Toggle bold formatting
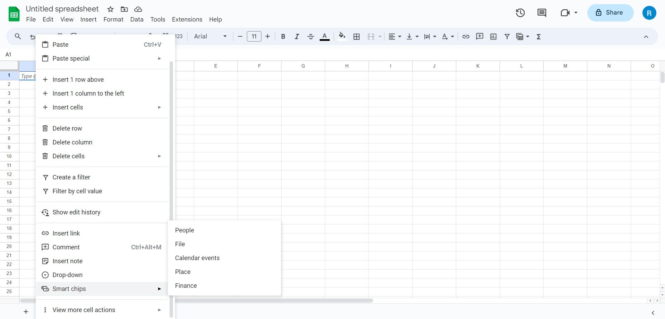Image resolution: width=665 pixels, height=319 pixels. [x=283, y=36]
